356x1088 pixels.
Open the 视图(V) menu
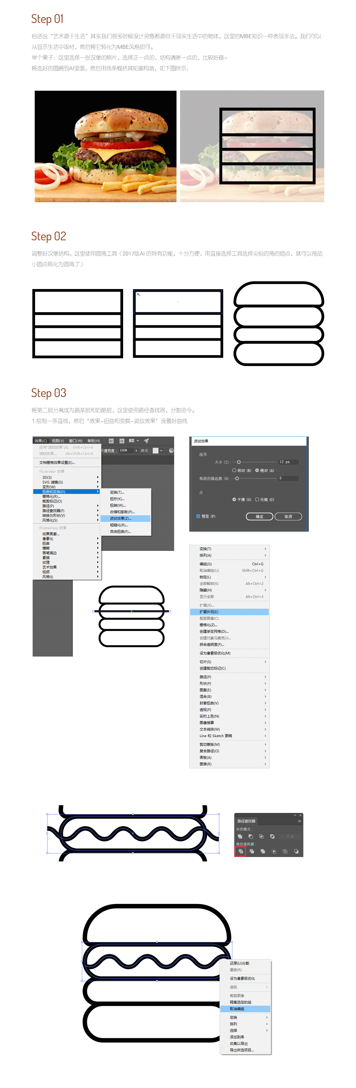click(58, 440)
